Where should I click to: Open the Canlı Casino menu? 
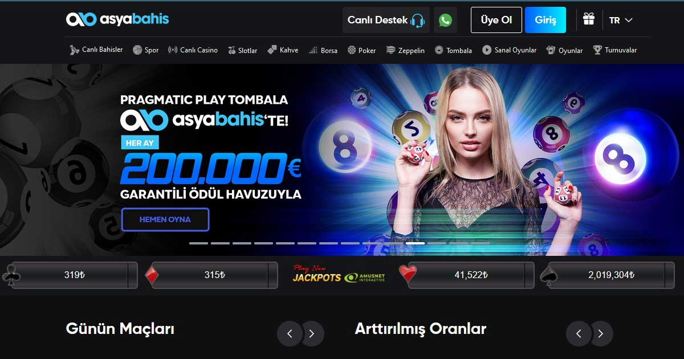click(x=193, y=50)
